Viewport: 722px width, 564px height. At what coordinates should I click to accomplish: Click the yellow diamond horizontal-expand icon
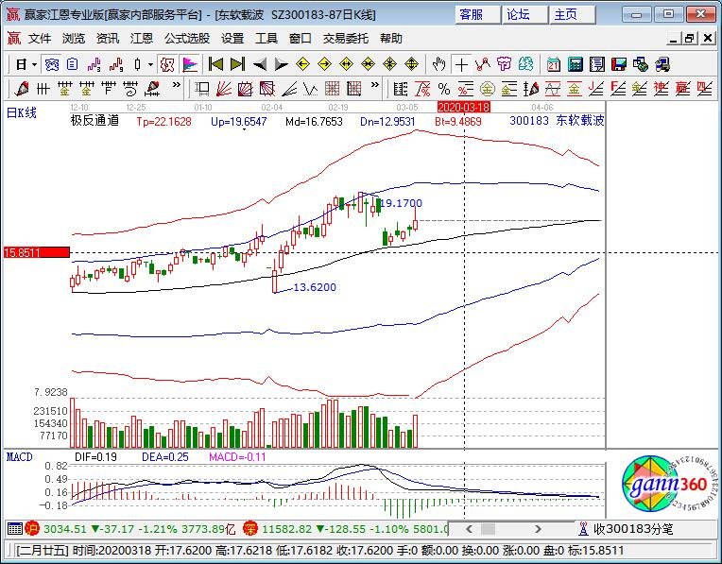(x=346, y=64)
